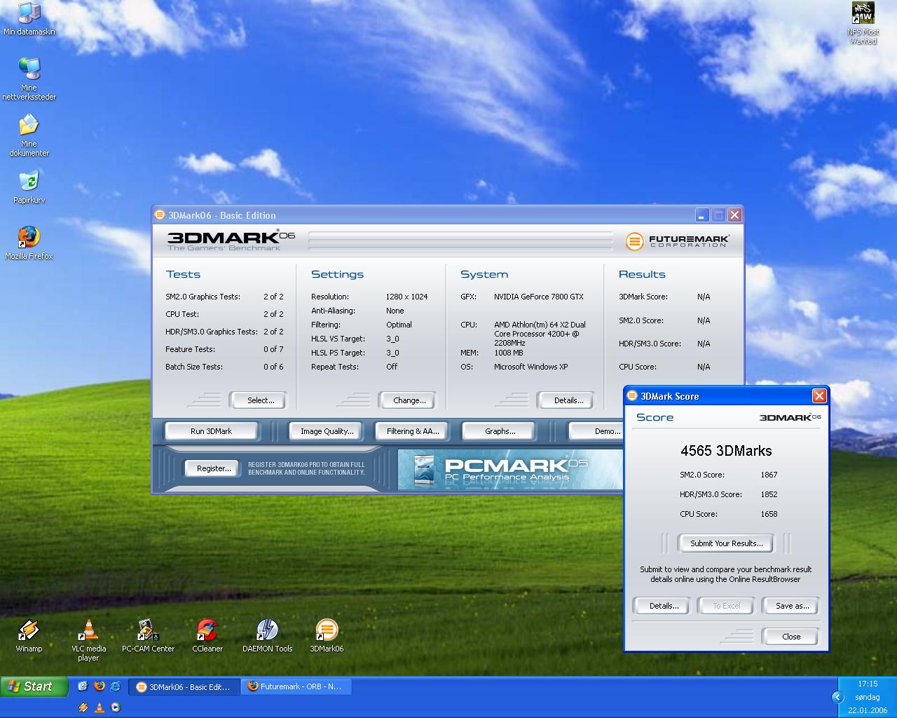897x718 pixels.
Task: Click GFX NVIDIA GeForce 7800 GTX text
Action: coord(538,297)
